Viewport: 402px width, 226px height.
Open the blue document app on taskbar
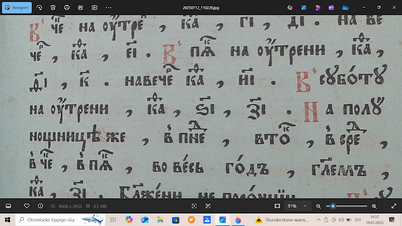click(207, 220)
